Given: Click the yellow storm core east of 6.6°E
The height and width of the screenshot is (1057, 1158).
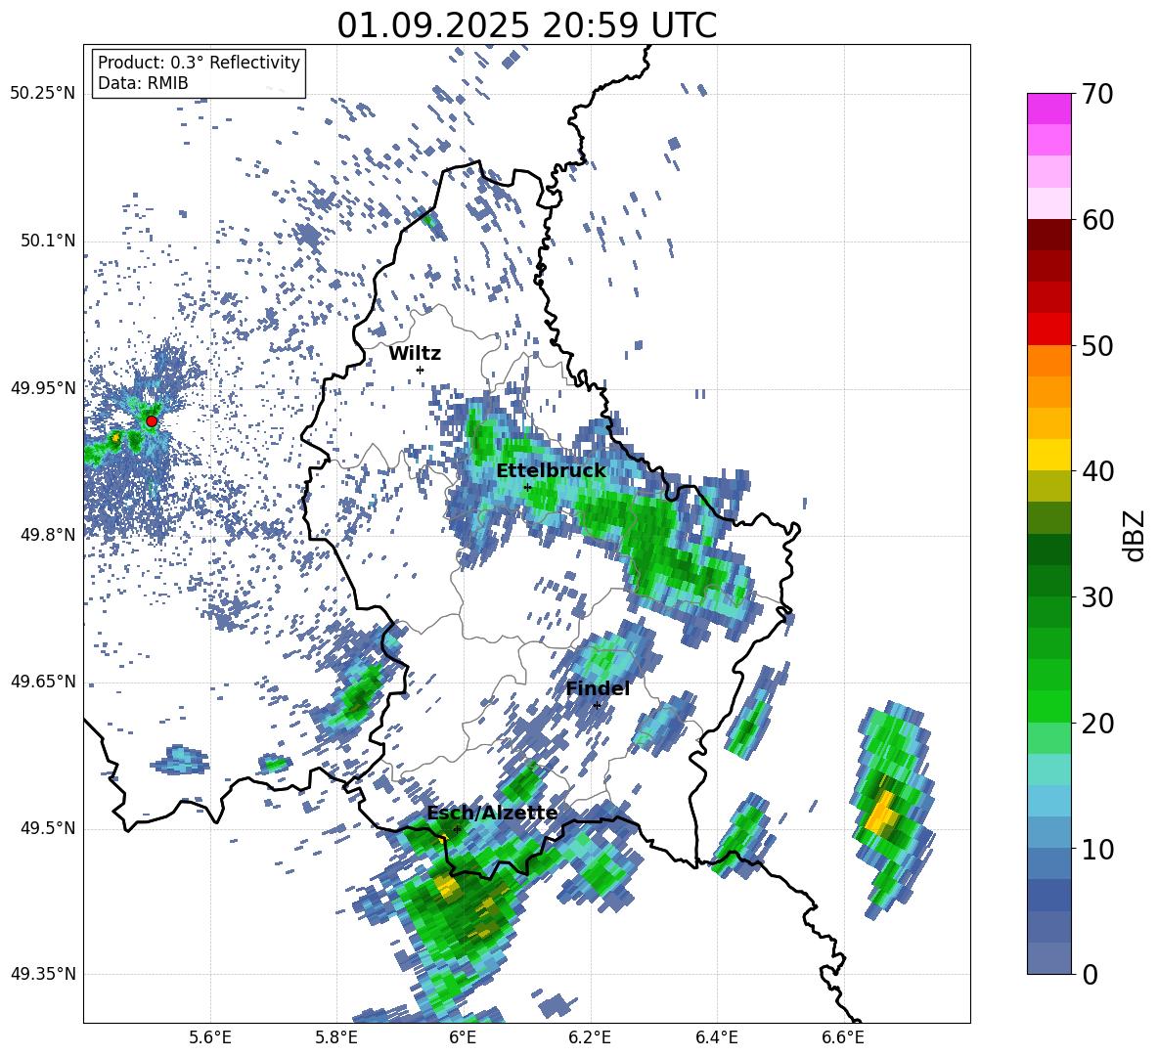Looking at the screenshot, I should 883,813.
